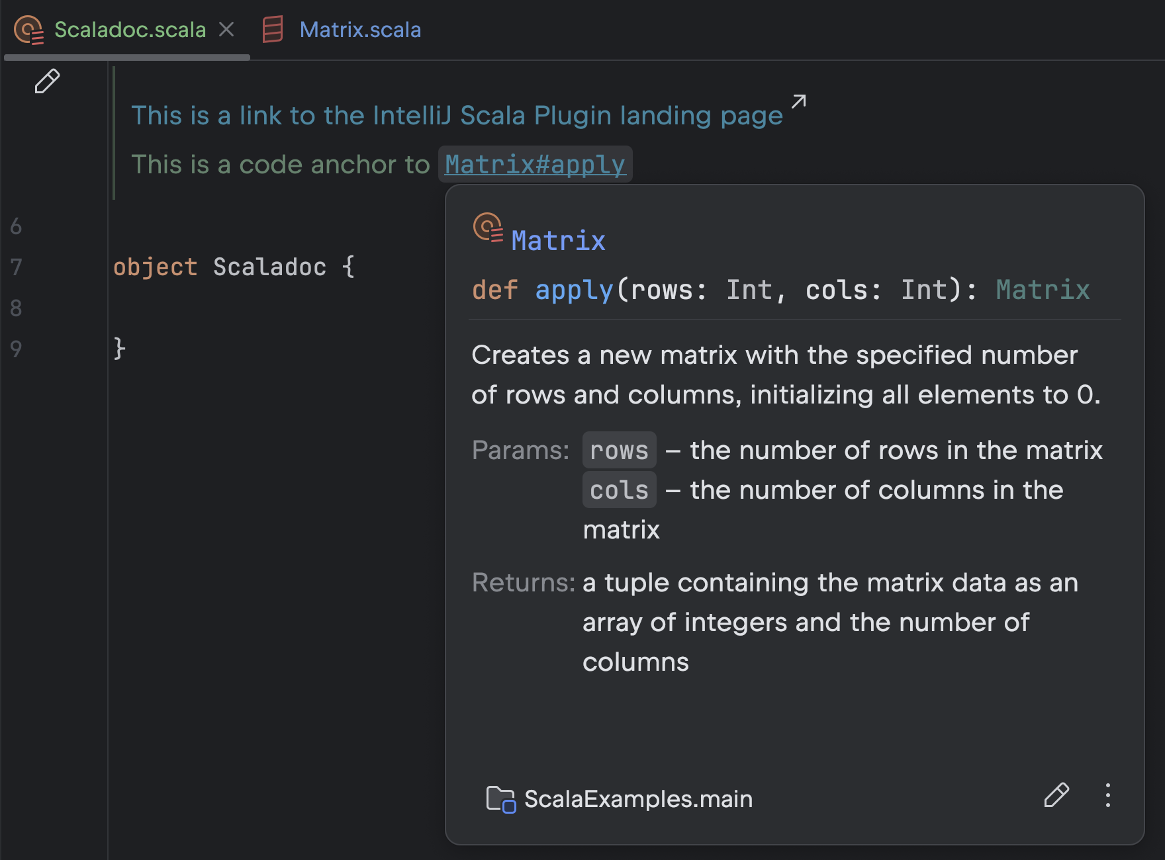Click the external link arrow icon
The image size is (1165, 860).
click(799, 101)
